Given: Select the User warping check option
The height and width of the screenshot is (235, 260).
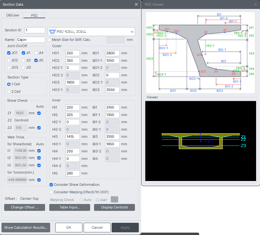Looking at the screenshot, I should click(x=97, y=200).
